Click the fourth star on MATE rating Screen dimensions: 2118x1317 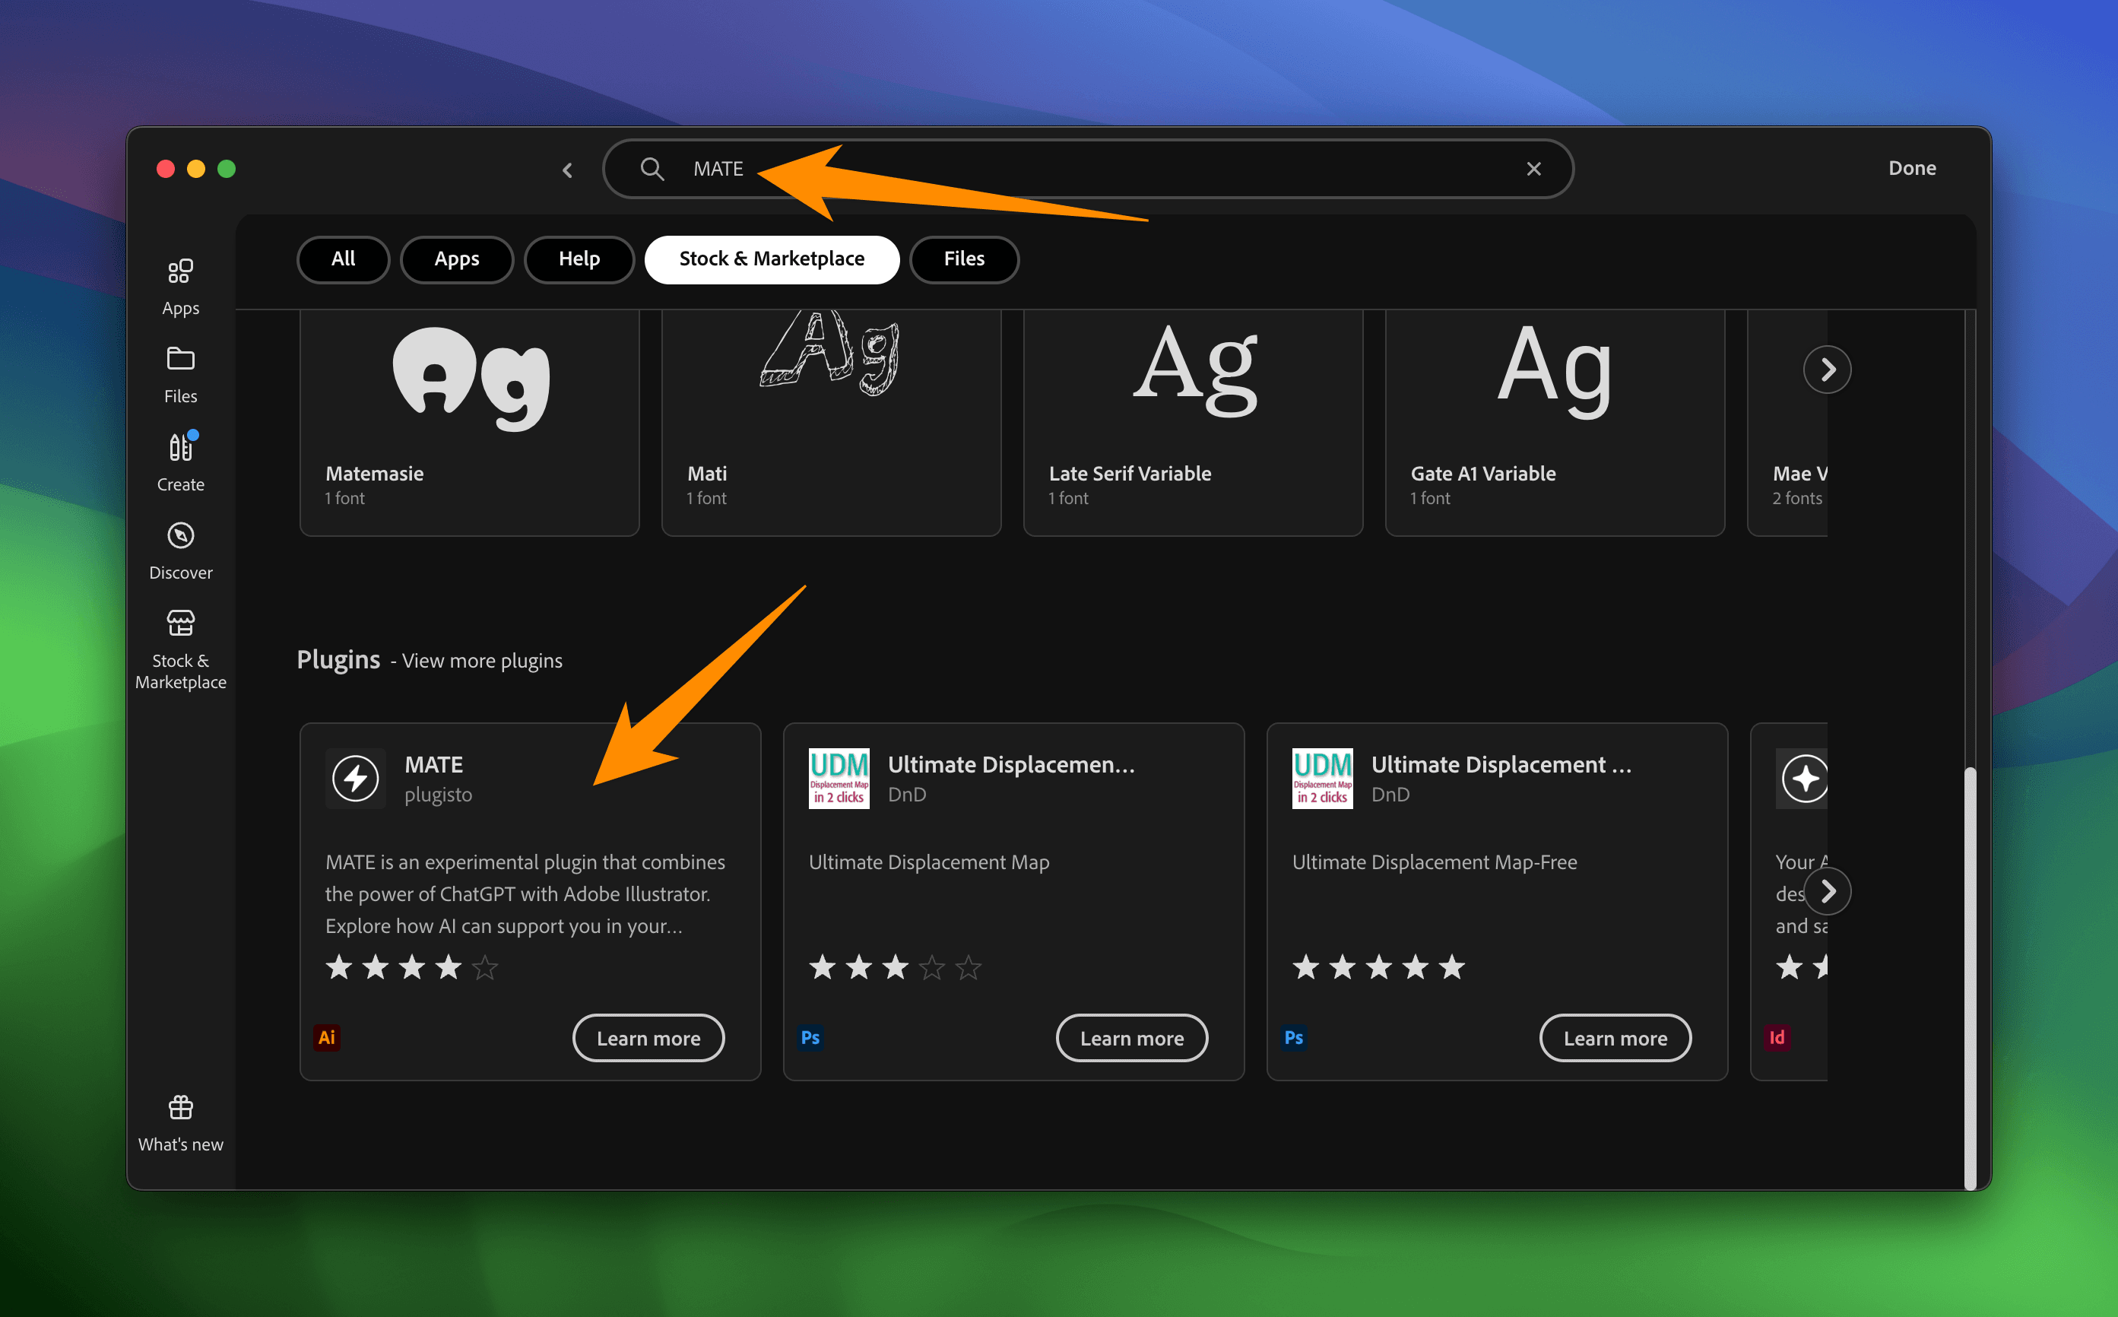click(449, 967)
